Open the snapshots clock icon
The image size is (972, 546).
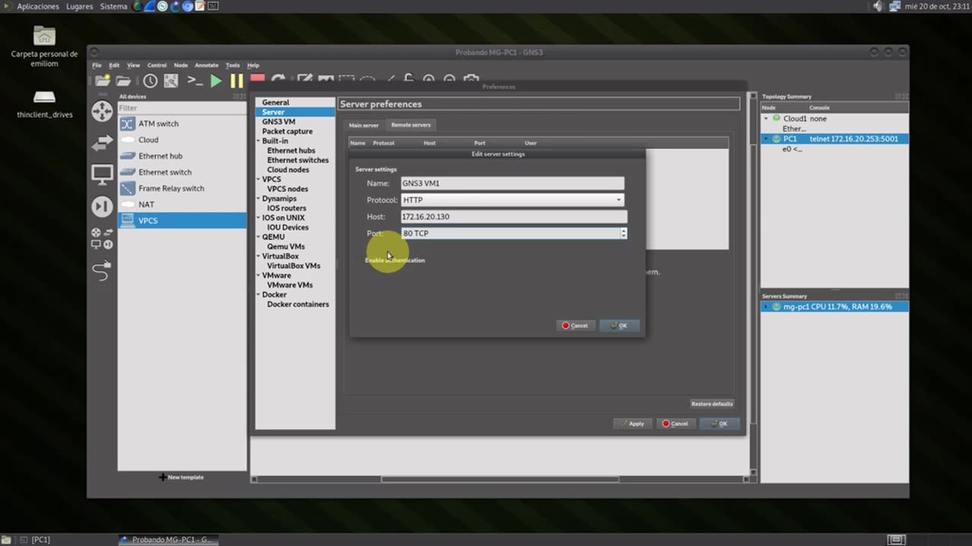tap(150, 80)
